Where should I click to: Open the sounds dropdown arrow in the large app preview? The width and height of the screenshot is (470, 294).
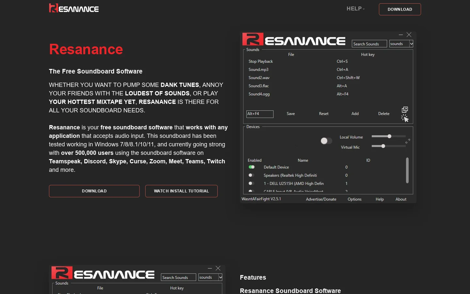(411, 44)
